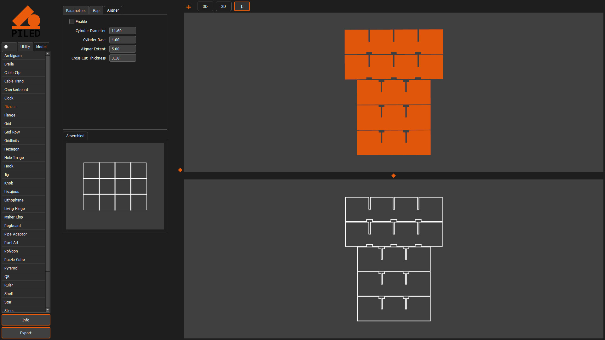Viewport: 605px width, 340px height.
Task: Toggle the vertical split view arrow button
Action: (242, 7)
